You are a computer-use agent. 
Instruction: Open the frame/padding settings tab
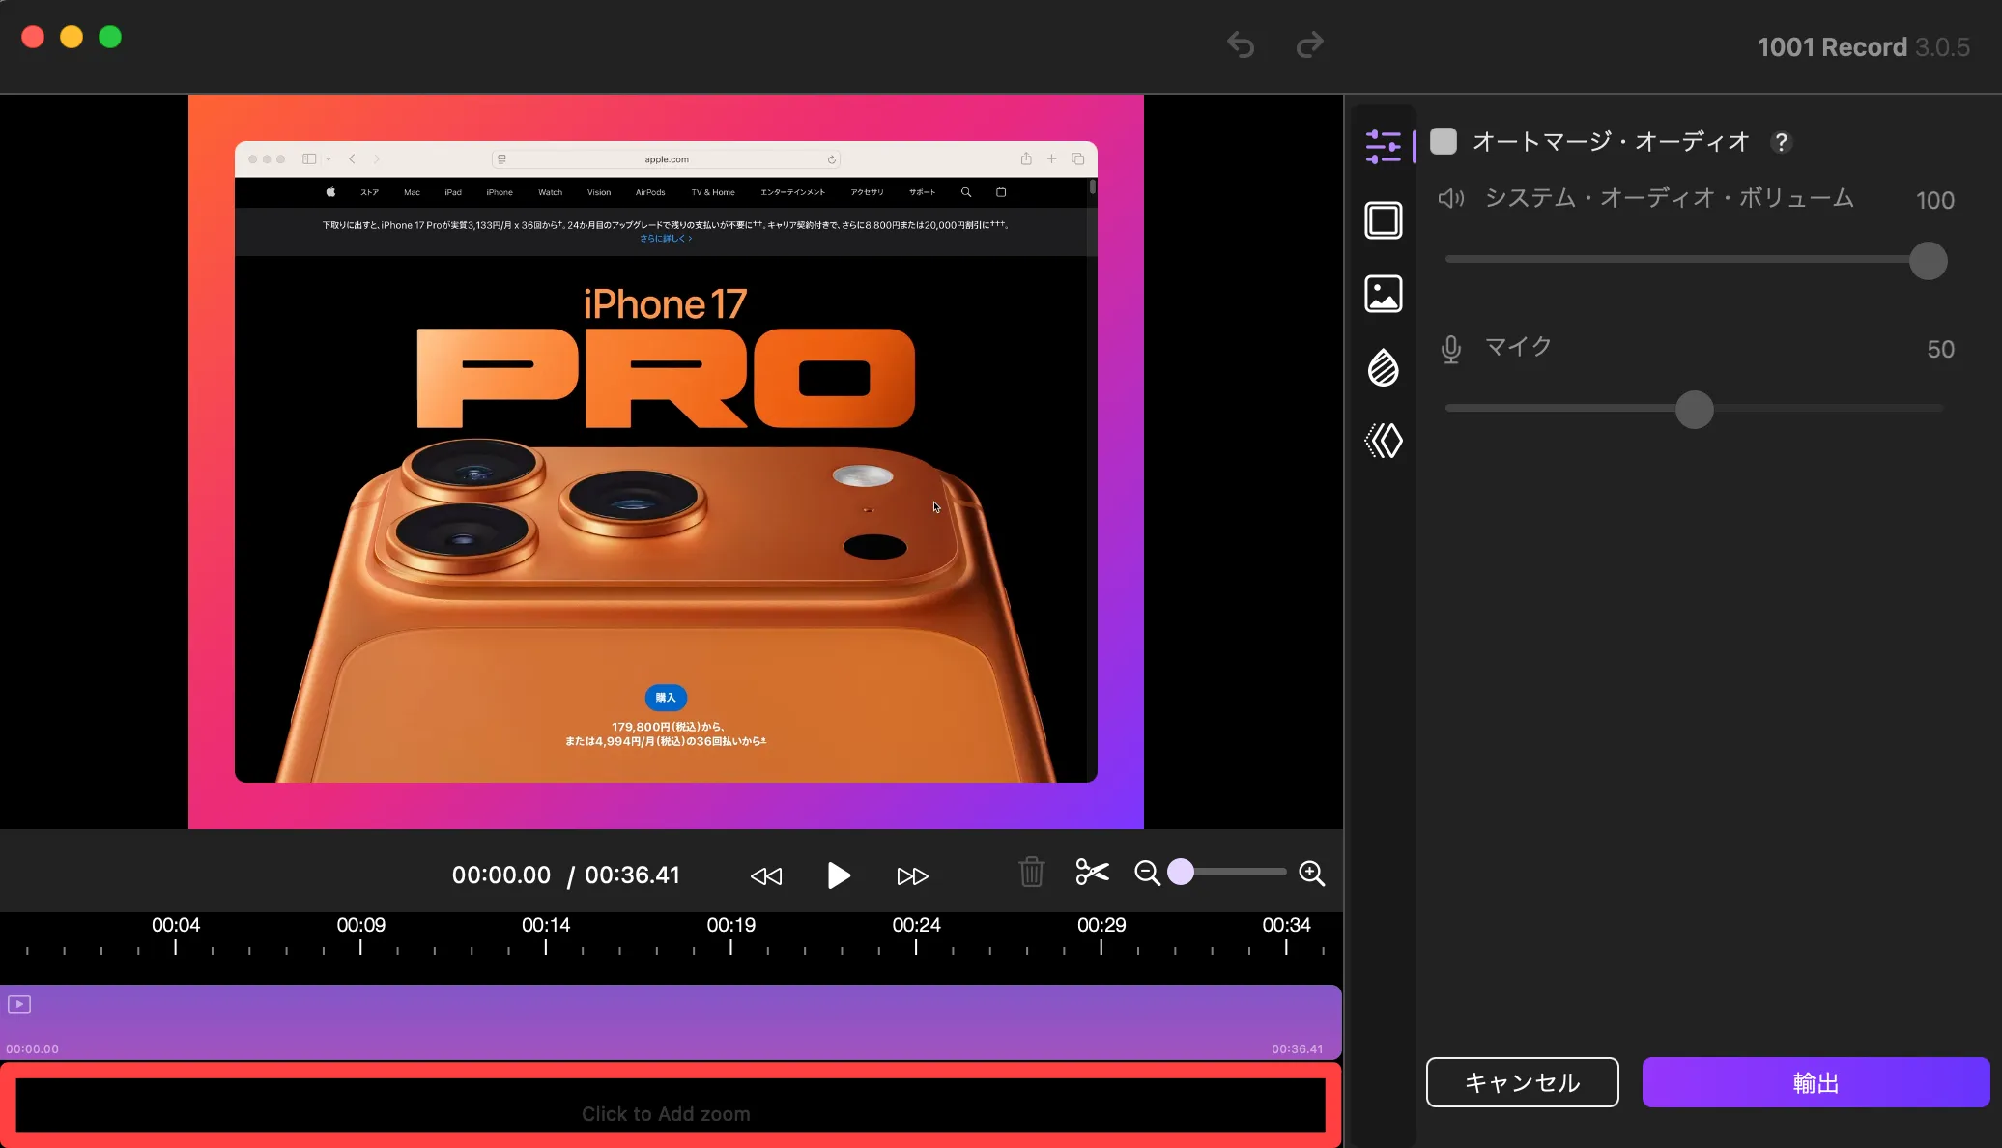coord(1383,220)
